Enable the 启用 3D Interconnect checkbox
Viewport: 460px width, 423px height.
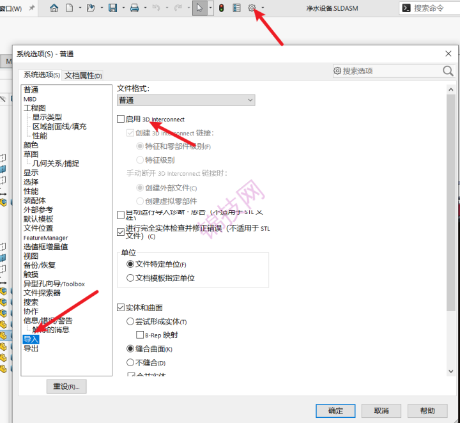tap(121, 119)
